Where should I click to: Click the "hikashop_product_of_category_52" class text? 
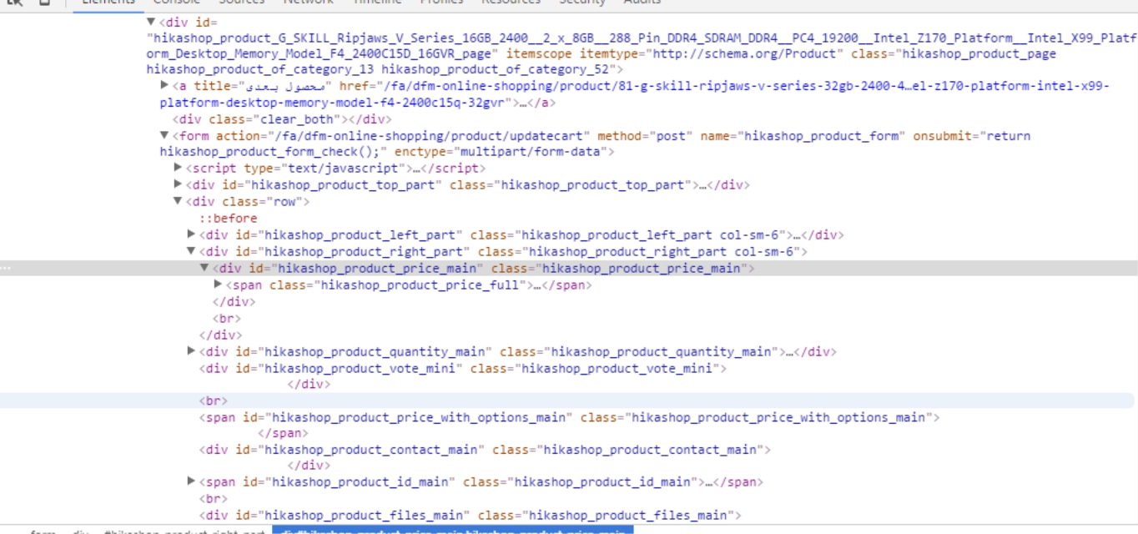(x=496, y=69)
